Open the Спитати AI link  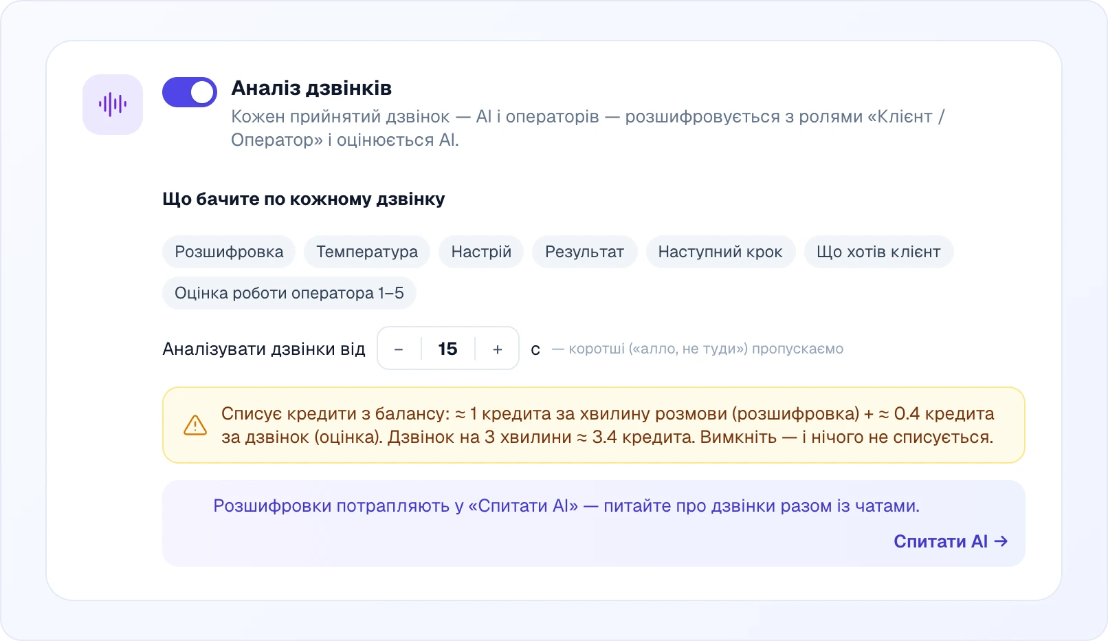pyautogui.click(x=951, y=541)
